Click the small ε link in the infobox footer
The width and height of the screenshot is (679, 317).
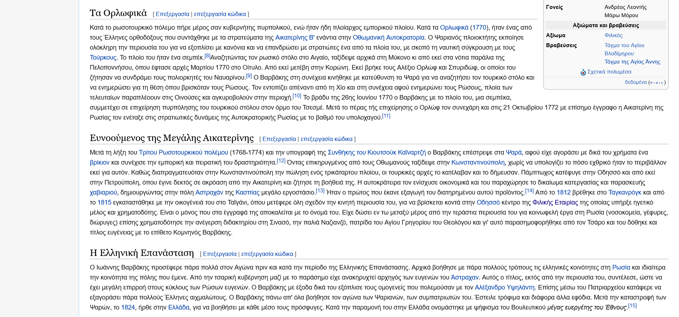[x=662, y=83]
